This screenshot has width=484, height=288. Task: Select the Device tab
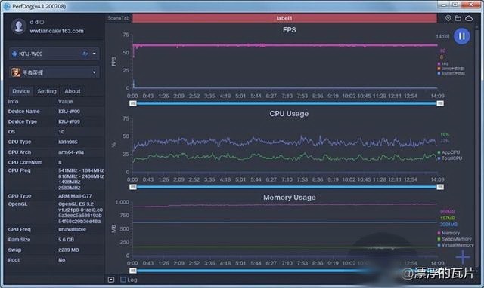(x=21, y=91)
